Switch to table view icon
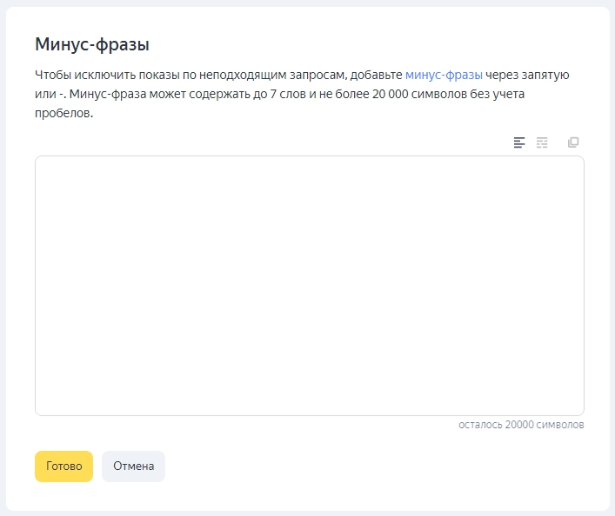Viewport: 615px width, 516px height. tap(542, 142)
